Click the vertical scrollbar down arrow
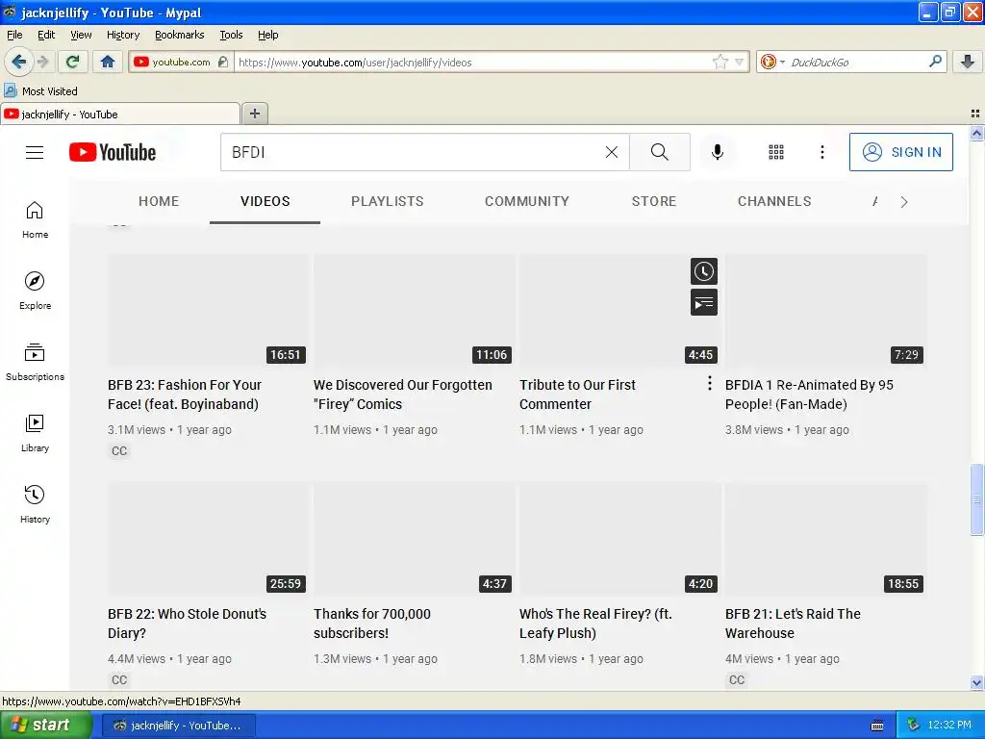 [976, 682]
